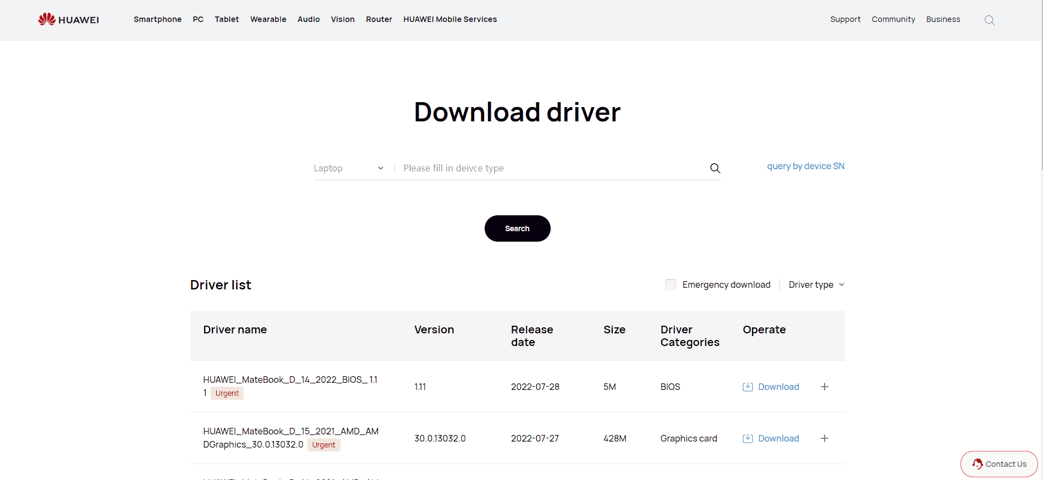The height and width of the screenshot is (480, 1043).
Task: Expand BIOS driver row with plus icon
Action: tap(825, 387)
